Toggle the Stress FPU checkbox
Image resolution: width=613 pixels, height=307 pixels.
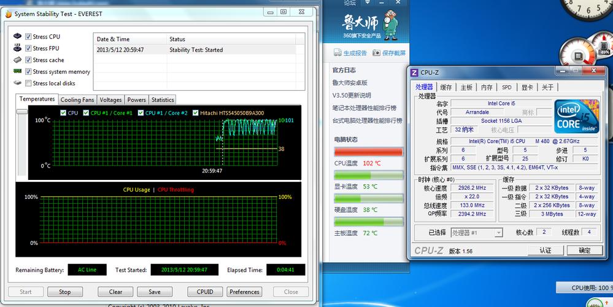28,48
